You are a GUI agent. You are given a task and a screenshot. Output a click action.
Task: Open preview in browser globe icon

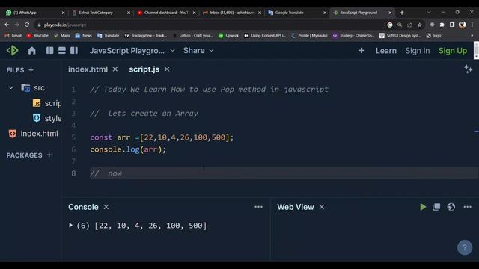click(x=451, y=207)
